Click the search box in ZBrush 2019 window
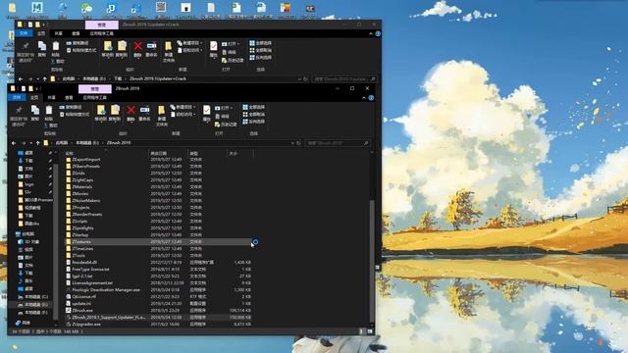Screen dimensions: 628x353 pyautogui.click(x=337, y=143)
